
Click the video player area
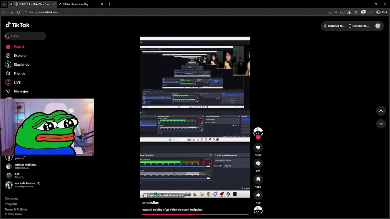195,117
